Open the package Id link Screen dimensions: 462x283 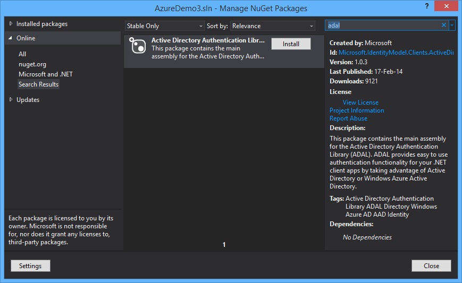(396, 52)
